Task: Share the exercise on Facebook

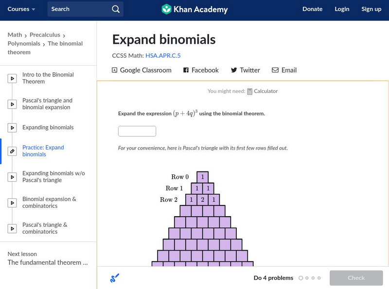Action: tap(201, 70)
